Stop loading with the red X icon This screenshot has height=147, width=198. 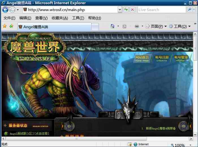tap(132, 10)
